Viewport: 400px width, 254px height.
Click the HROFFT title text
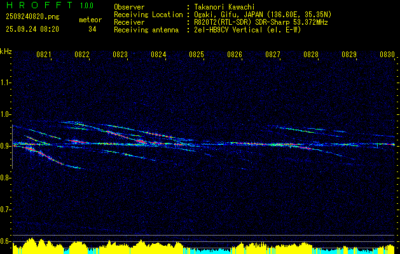[39, 5]
